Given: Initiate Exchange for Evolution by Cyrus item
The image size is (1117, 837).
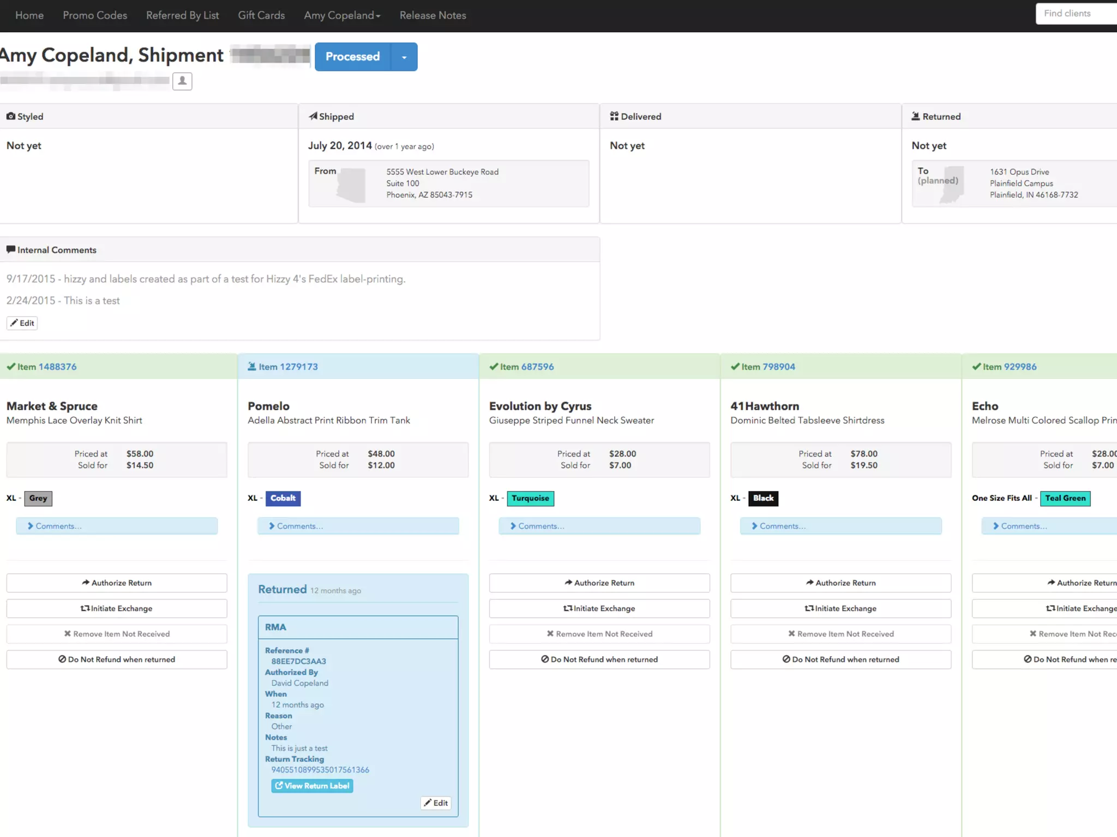Looking at the screenshot, I should (599, 609).
